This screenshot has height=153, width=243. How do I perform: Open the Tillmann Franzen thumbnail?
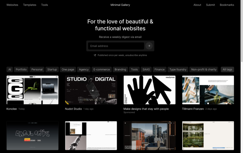[x=208, y=90]
